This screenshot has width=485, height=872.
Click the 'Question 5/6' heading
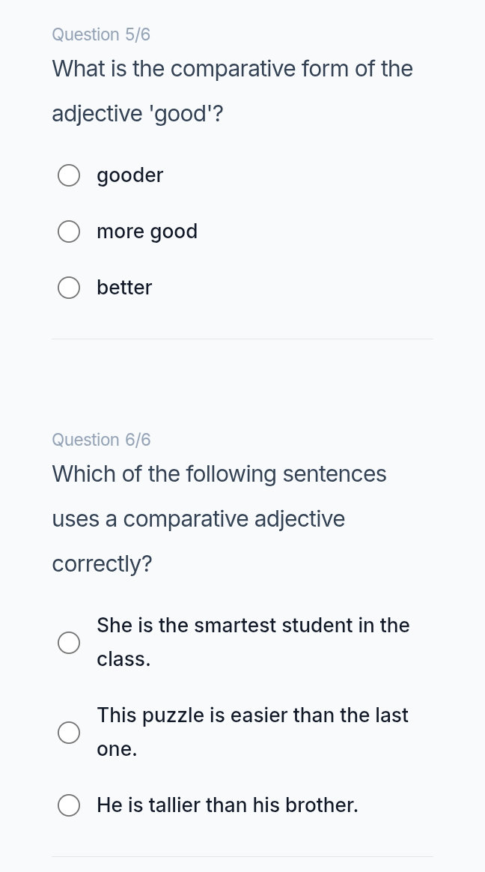[x=101, y=34]
